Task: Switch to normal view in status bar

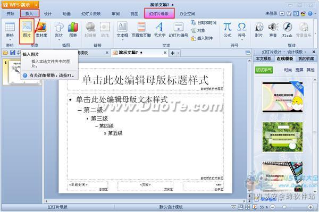Action: click(x=241, y=207)
